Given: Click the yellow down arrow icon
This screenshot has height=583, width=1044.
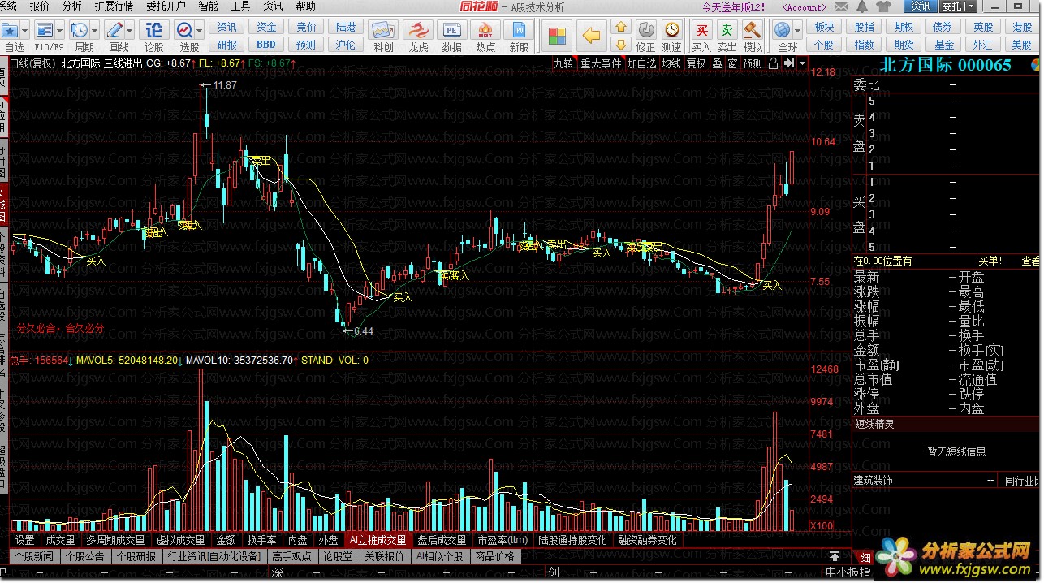Looking at the screenshot, I should point(621,45).
